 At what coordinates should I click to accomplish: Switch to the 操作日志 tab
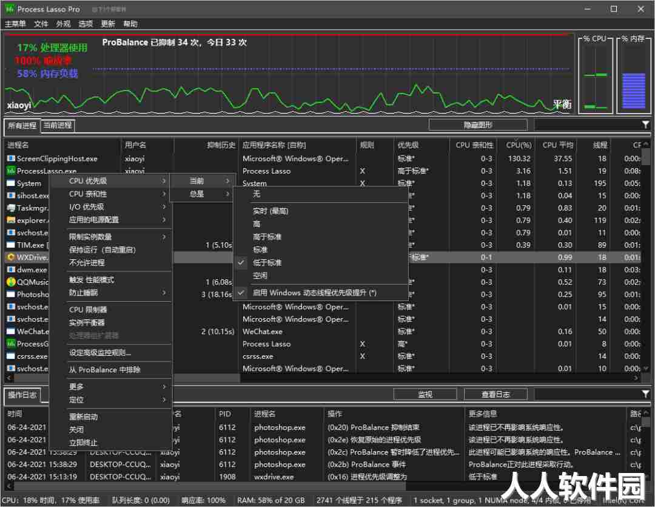pos(22,395)
